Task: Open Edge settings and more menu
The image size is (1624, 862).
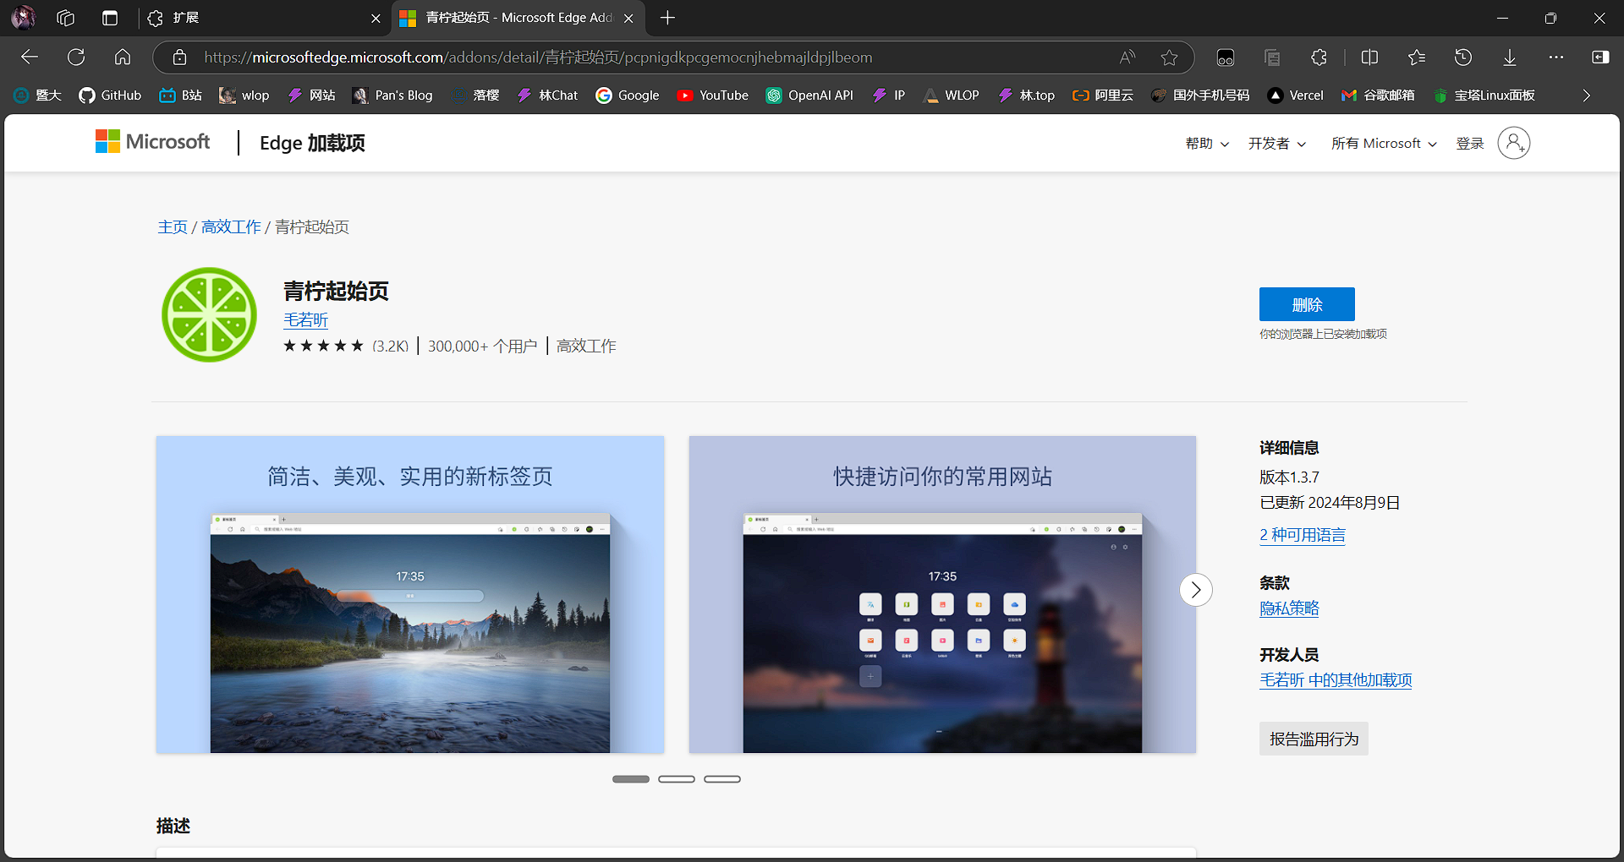Action: click(x=1556, y=57)
